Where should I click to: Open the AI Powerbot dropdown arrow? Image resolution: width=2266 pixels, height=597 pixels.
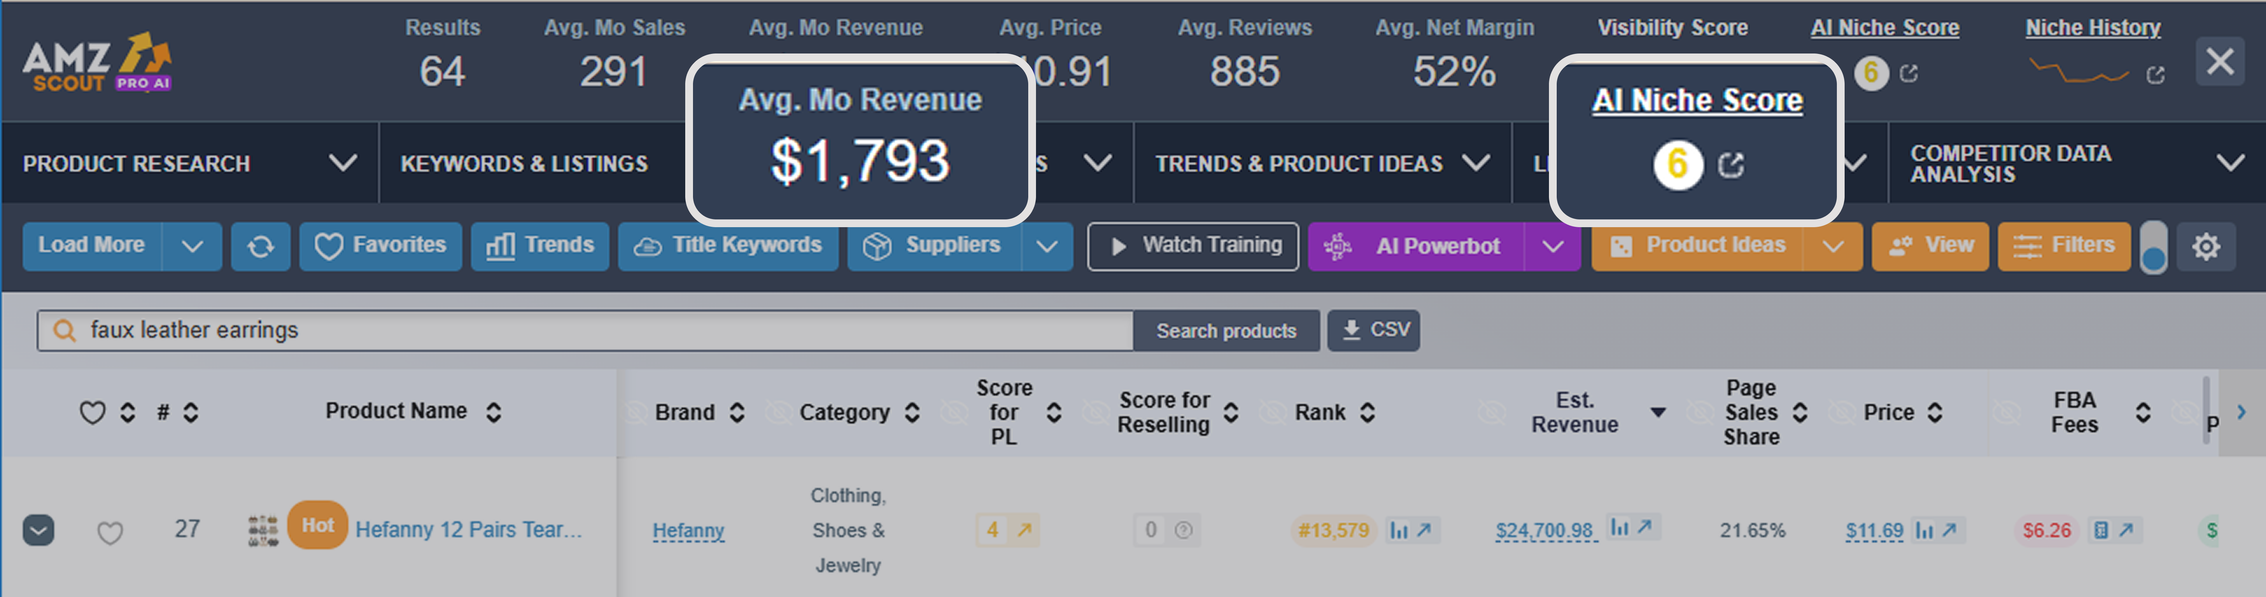click(x=1552, y=246)
